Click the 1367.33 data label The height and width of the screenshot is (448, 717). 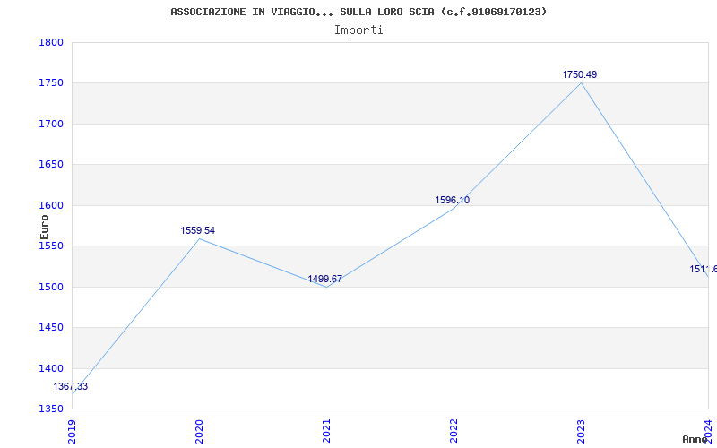tap(71, 386)
